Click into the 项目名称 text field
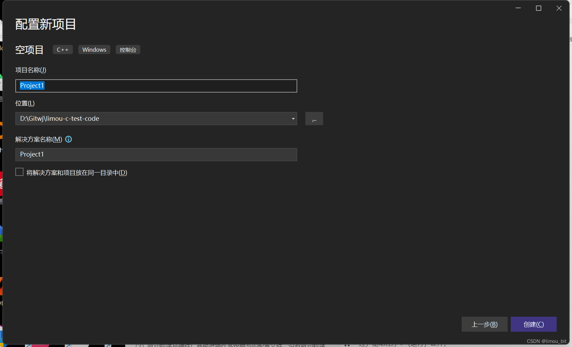572x347 pixels. pos(170,86)
